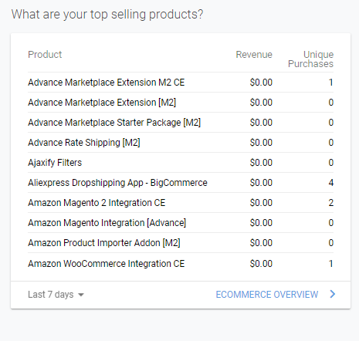
Task: Open the Last 7 days dropdown
Action: (56, 295)
